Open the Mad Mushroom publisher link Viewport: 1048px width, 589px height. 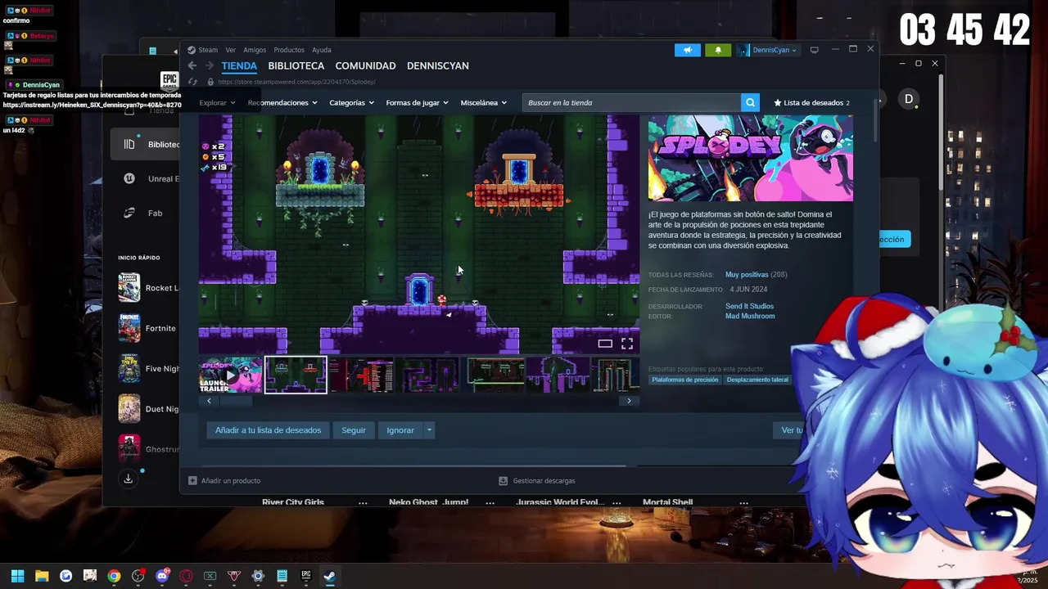point(750,316)
